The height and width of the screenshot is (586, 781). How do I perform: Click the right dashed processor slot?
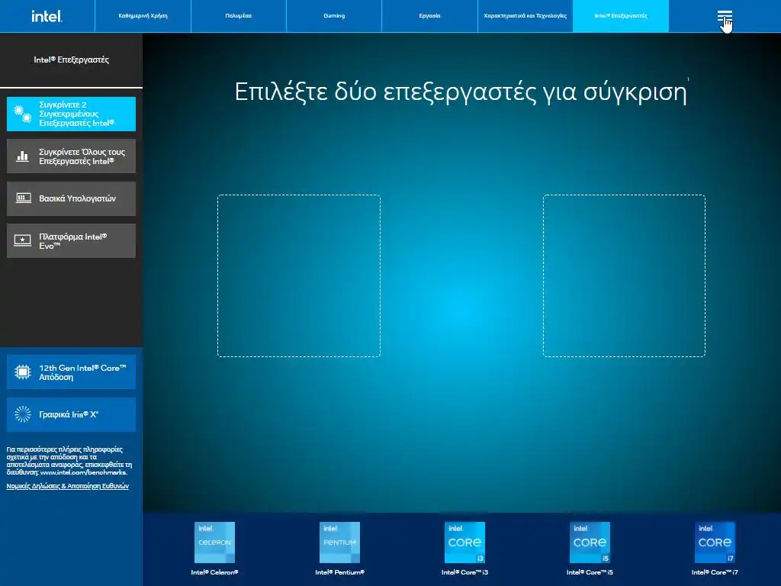click(624, 275)
